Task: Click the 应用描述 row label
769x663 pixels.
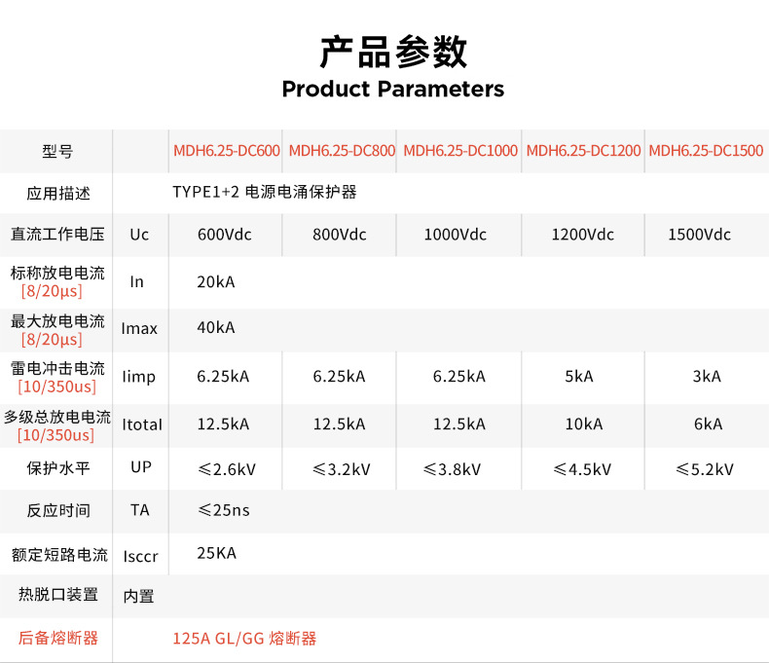Action: [x=57, y=193]
